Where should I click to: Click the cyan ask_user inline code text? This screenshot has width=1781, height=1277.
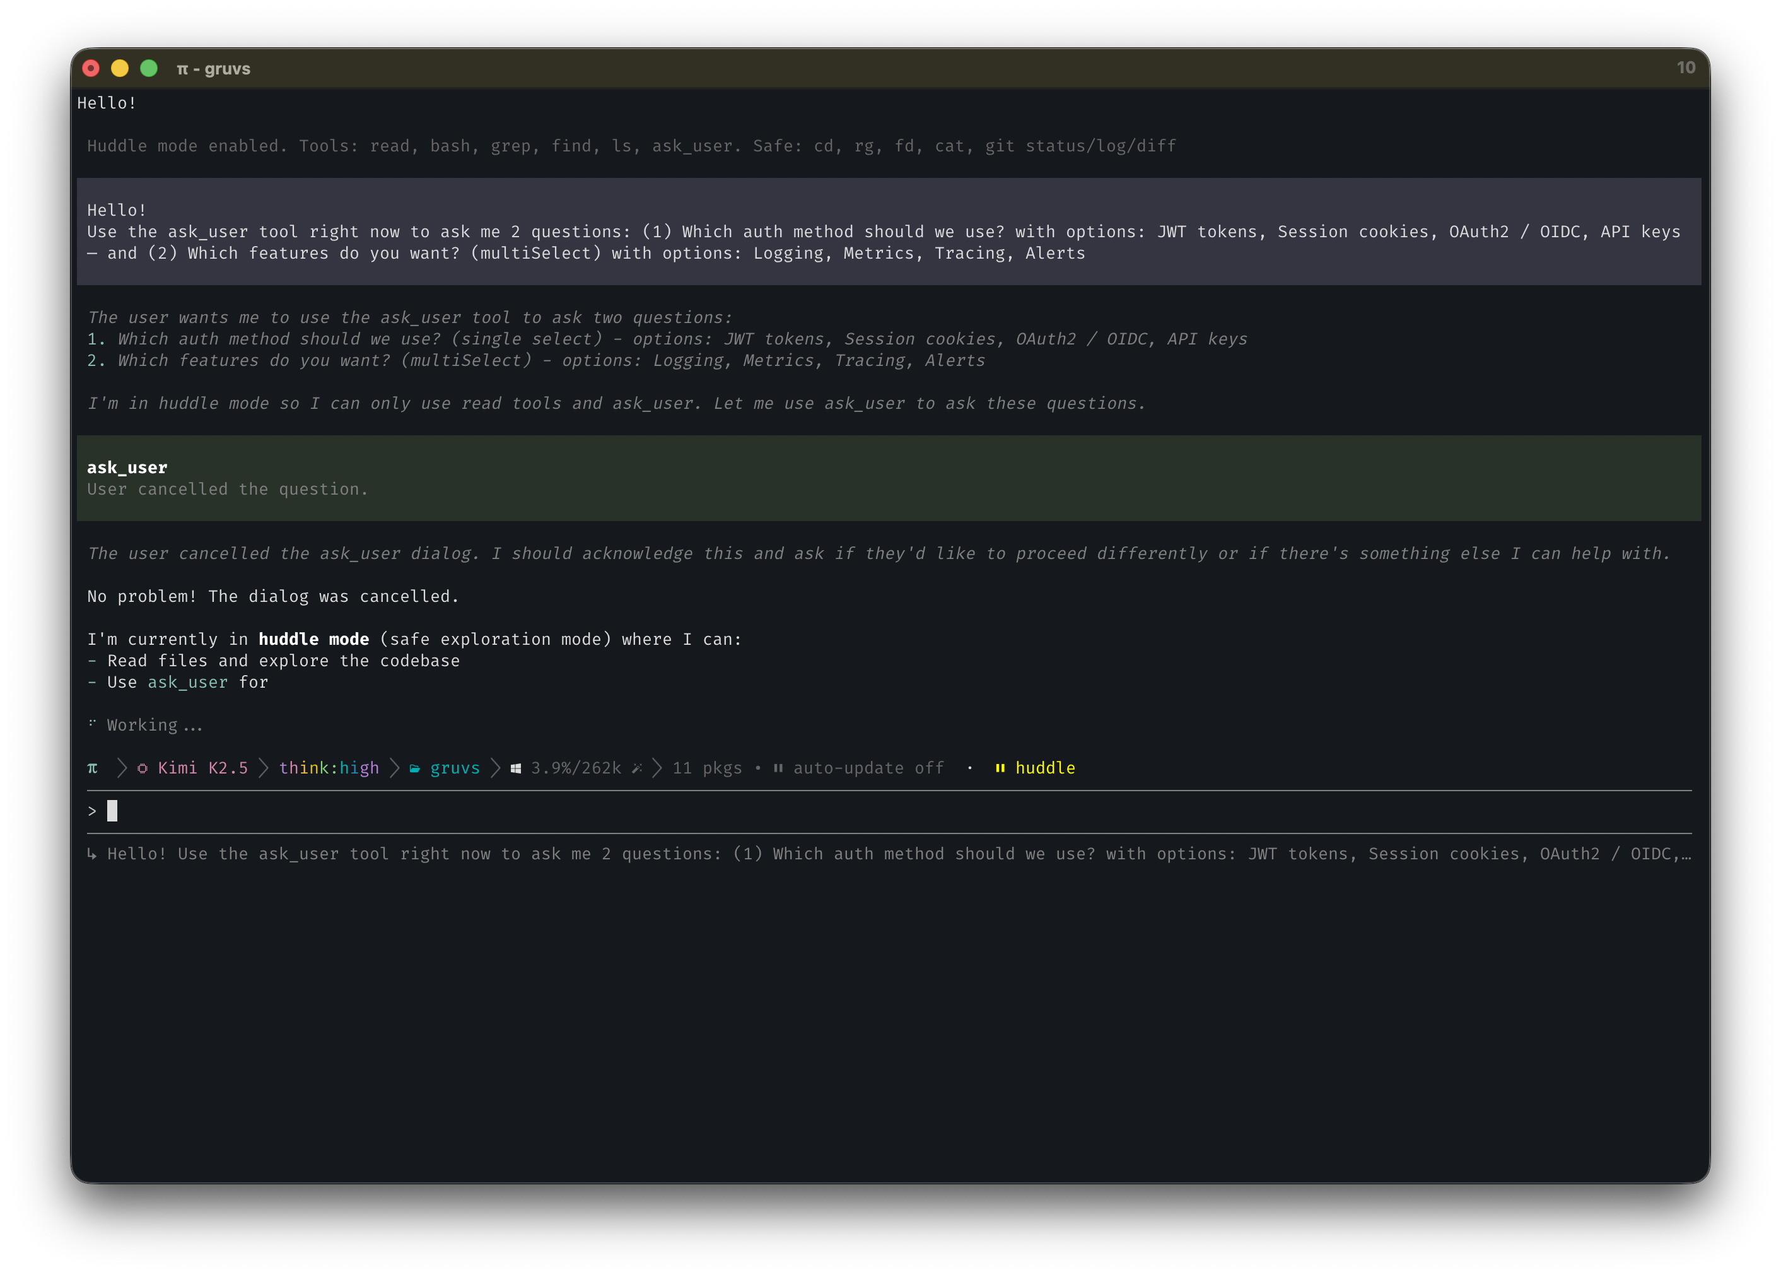(188, 683)
